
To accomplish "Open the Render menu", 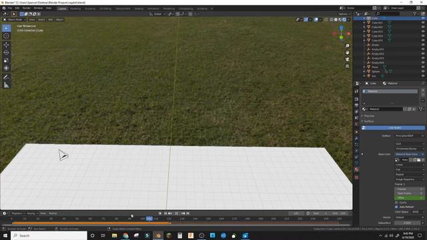I will click(27, 8).
